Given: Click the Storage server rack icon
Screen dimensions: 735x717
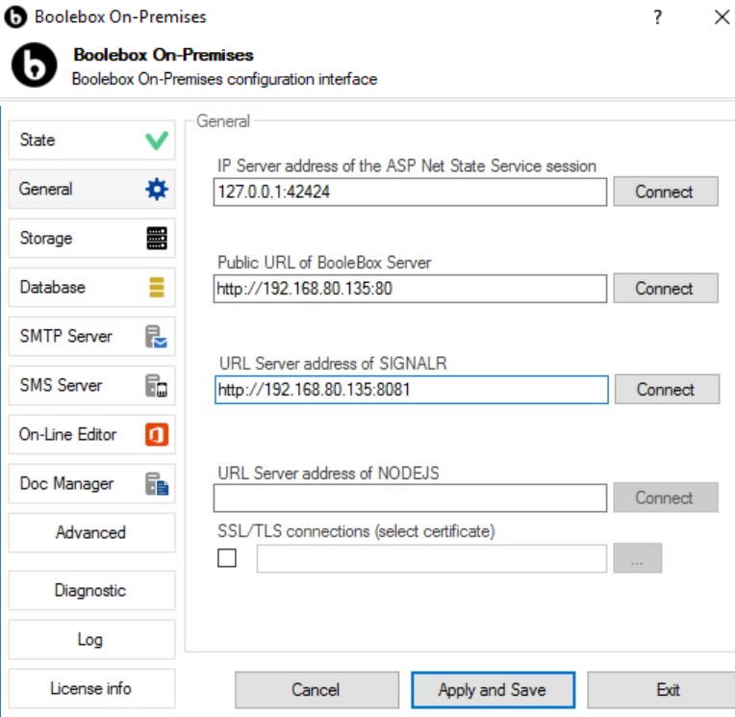Looking at the screenshot, I should point(157,239).
